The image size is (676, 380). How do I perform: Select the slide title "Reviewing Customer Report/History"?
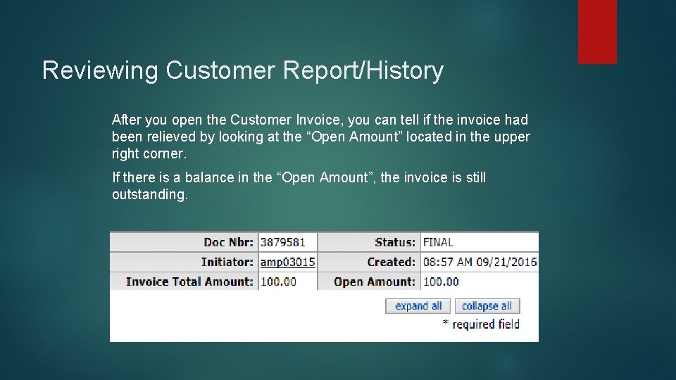pos(243,70)
